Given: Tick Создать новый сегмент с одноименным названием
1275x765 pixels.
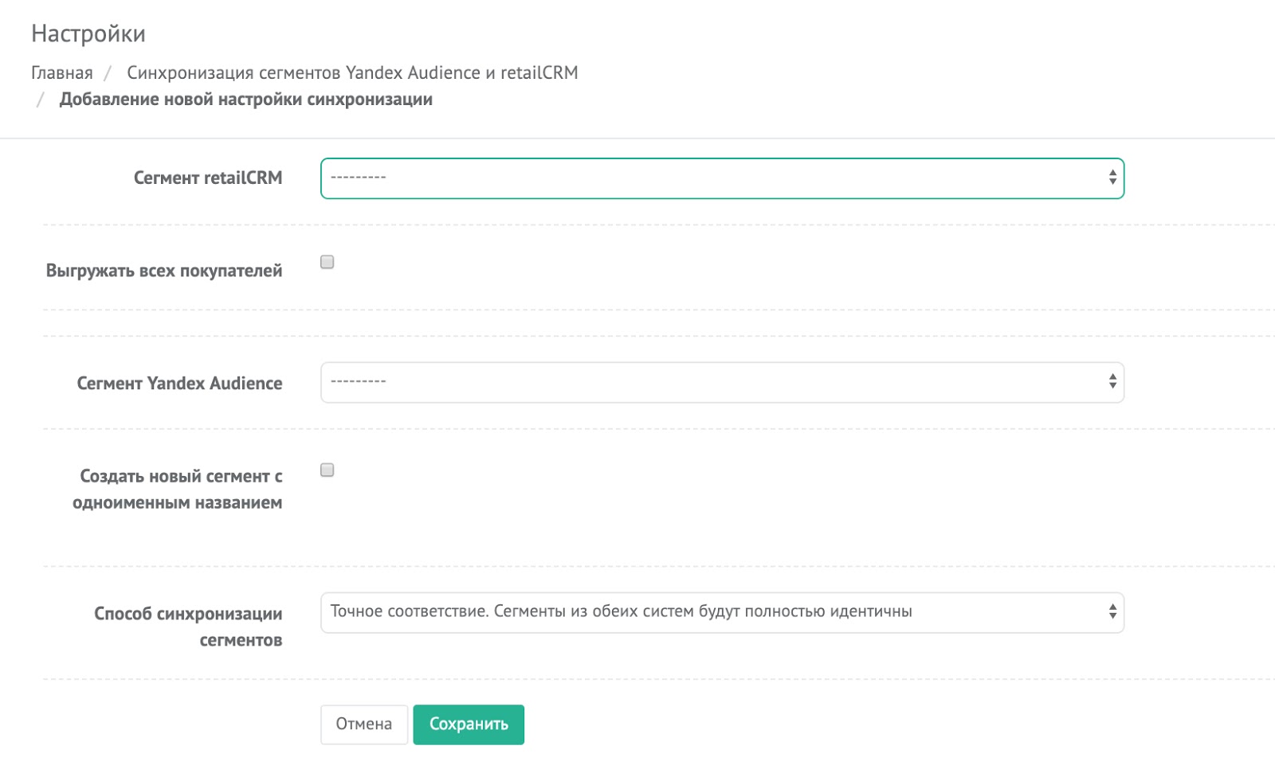Looking at the screenshot, I should tap(327, 470).
